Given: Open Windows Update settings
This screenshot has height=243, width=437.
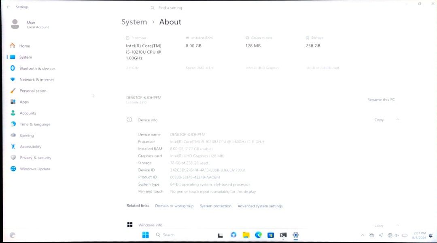Looking at the screenshot, I should pos(35,169).
